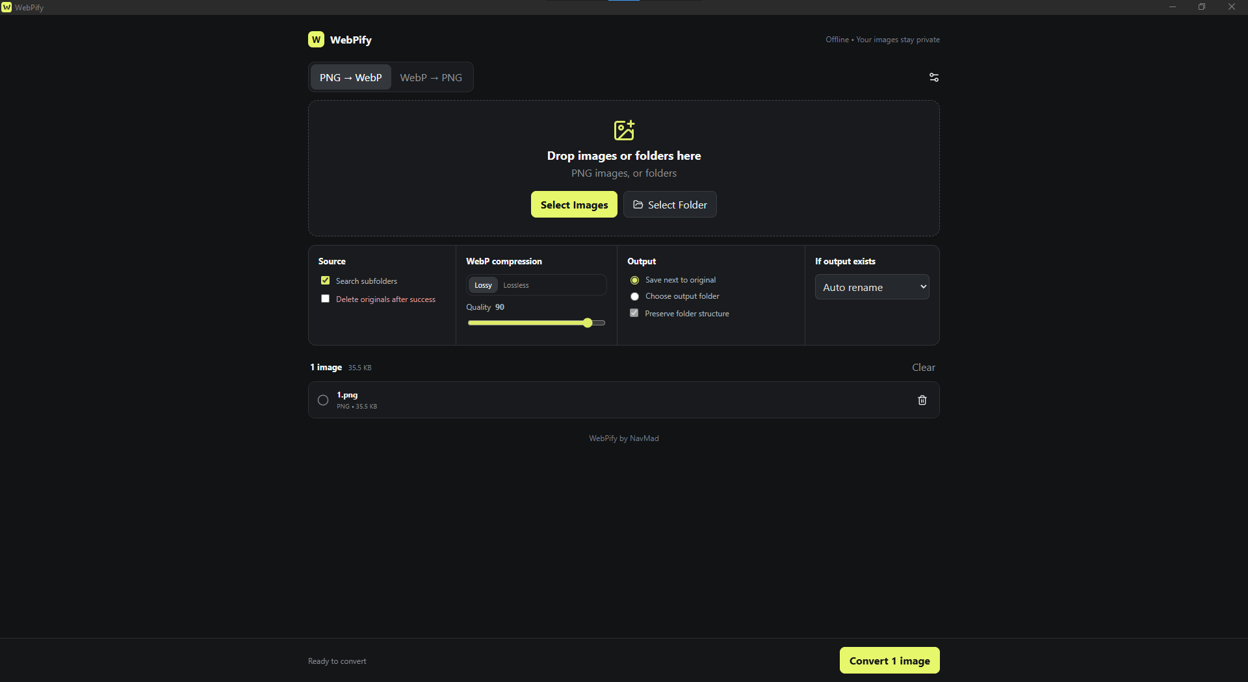Click Convert 1 image button
1248x682 pixels.
pyautogui.click(x=889, y=661)
